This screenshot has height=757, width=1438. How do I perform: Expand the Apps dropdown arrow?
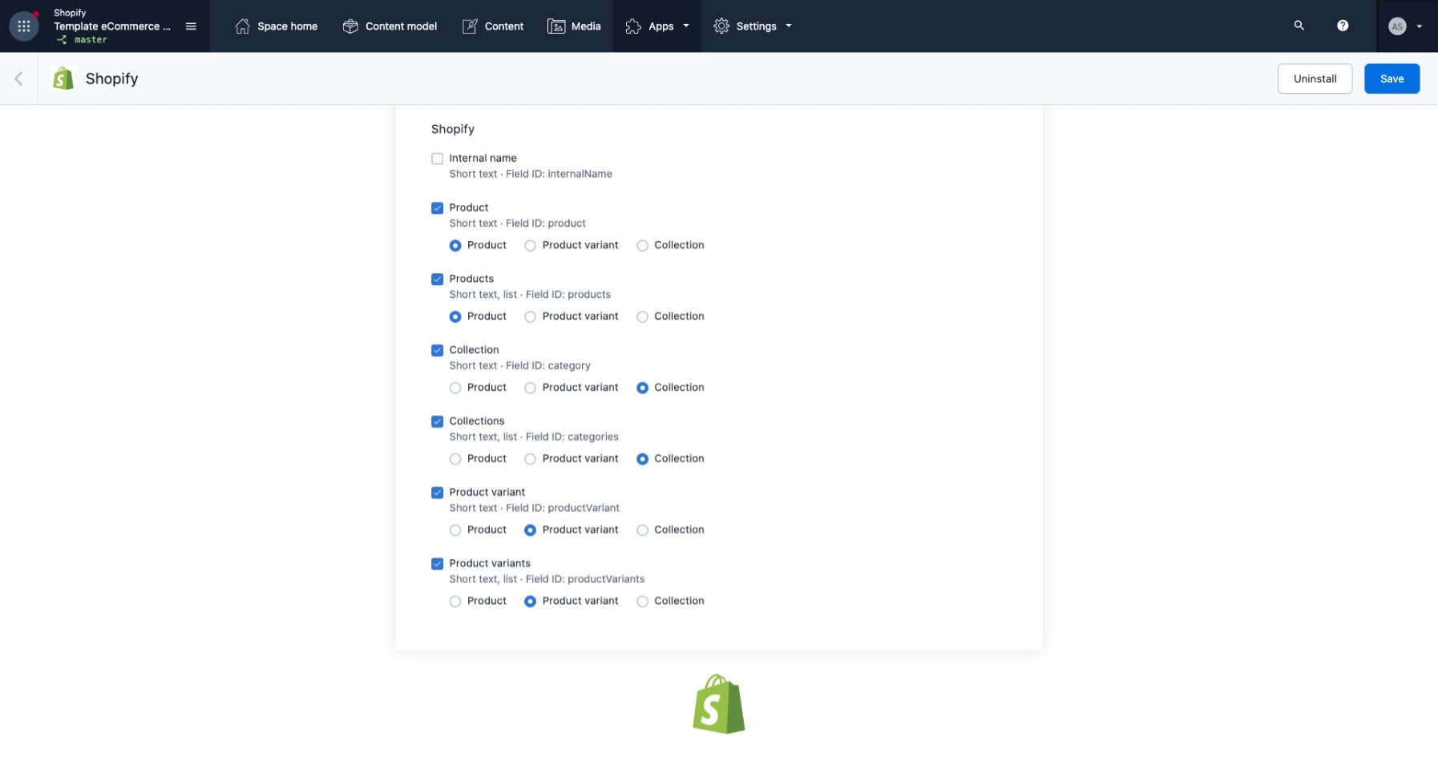coord(686,26)
